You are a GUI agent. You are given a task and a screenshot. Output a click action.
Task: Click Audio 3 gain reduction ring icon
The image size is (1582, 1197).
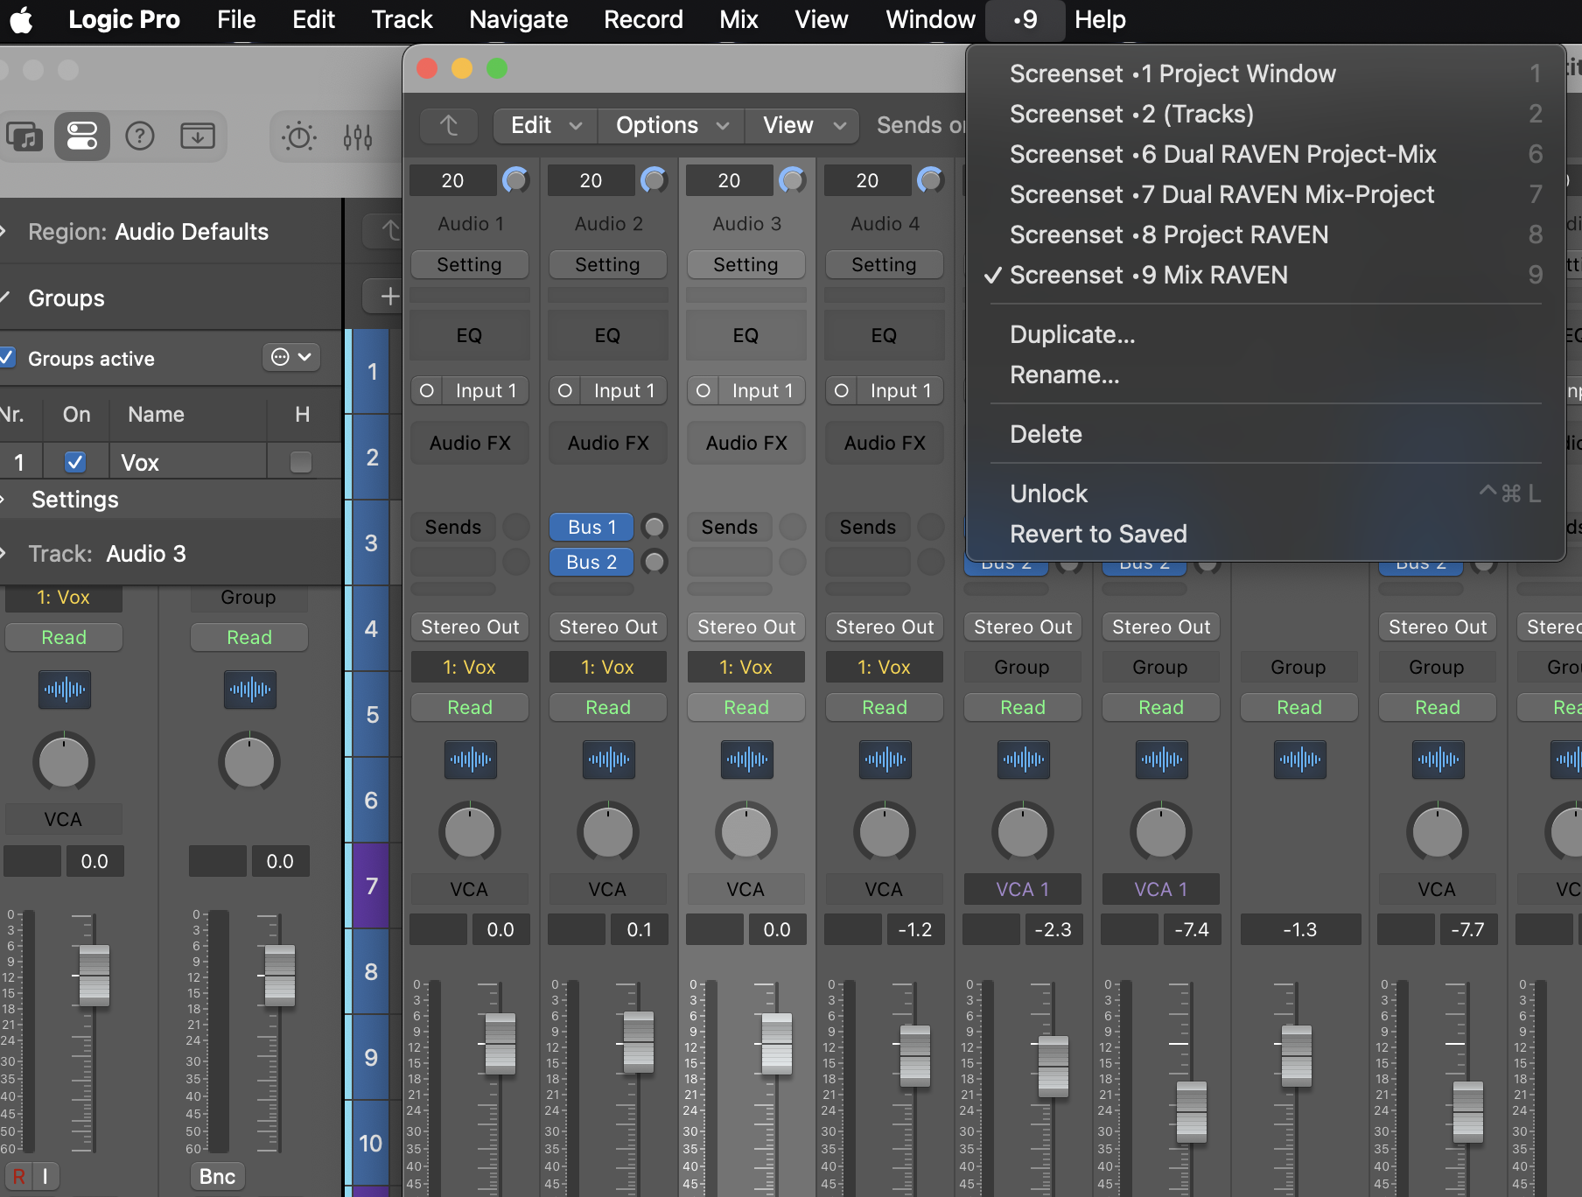792,180
